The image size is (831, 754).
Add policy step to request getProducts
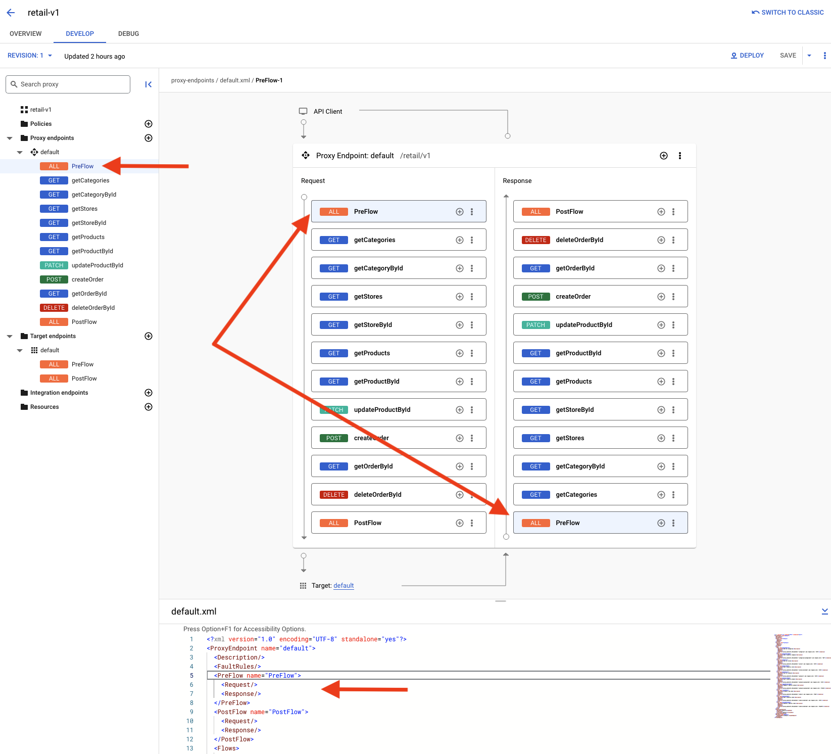click(x=460, y=353)
